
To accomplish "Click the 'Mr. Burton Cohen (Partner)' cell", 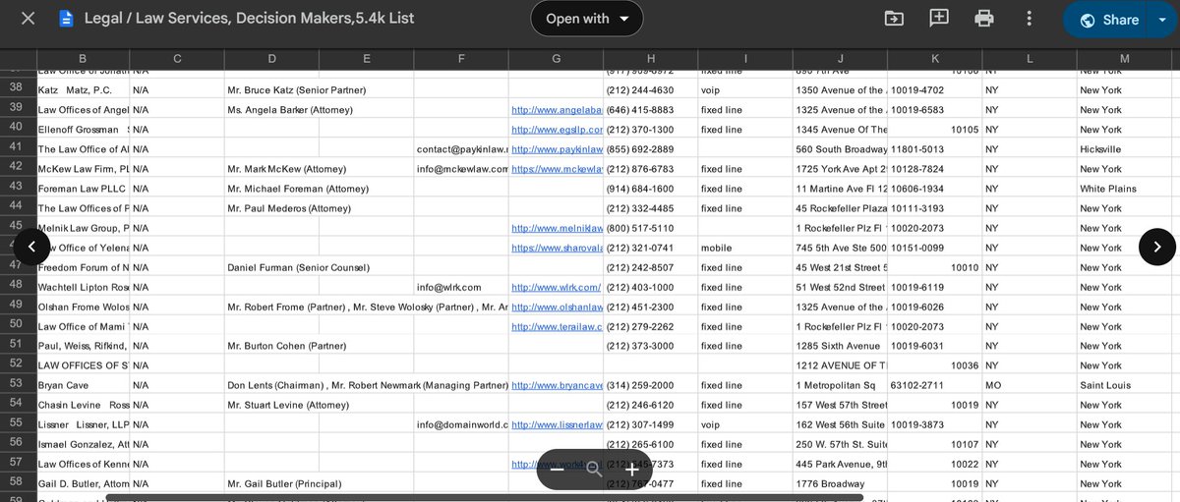I will 286,346.
